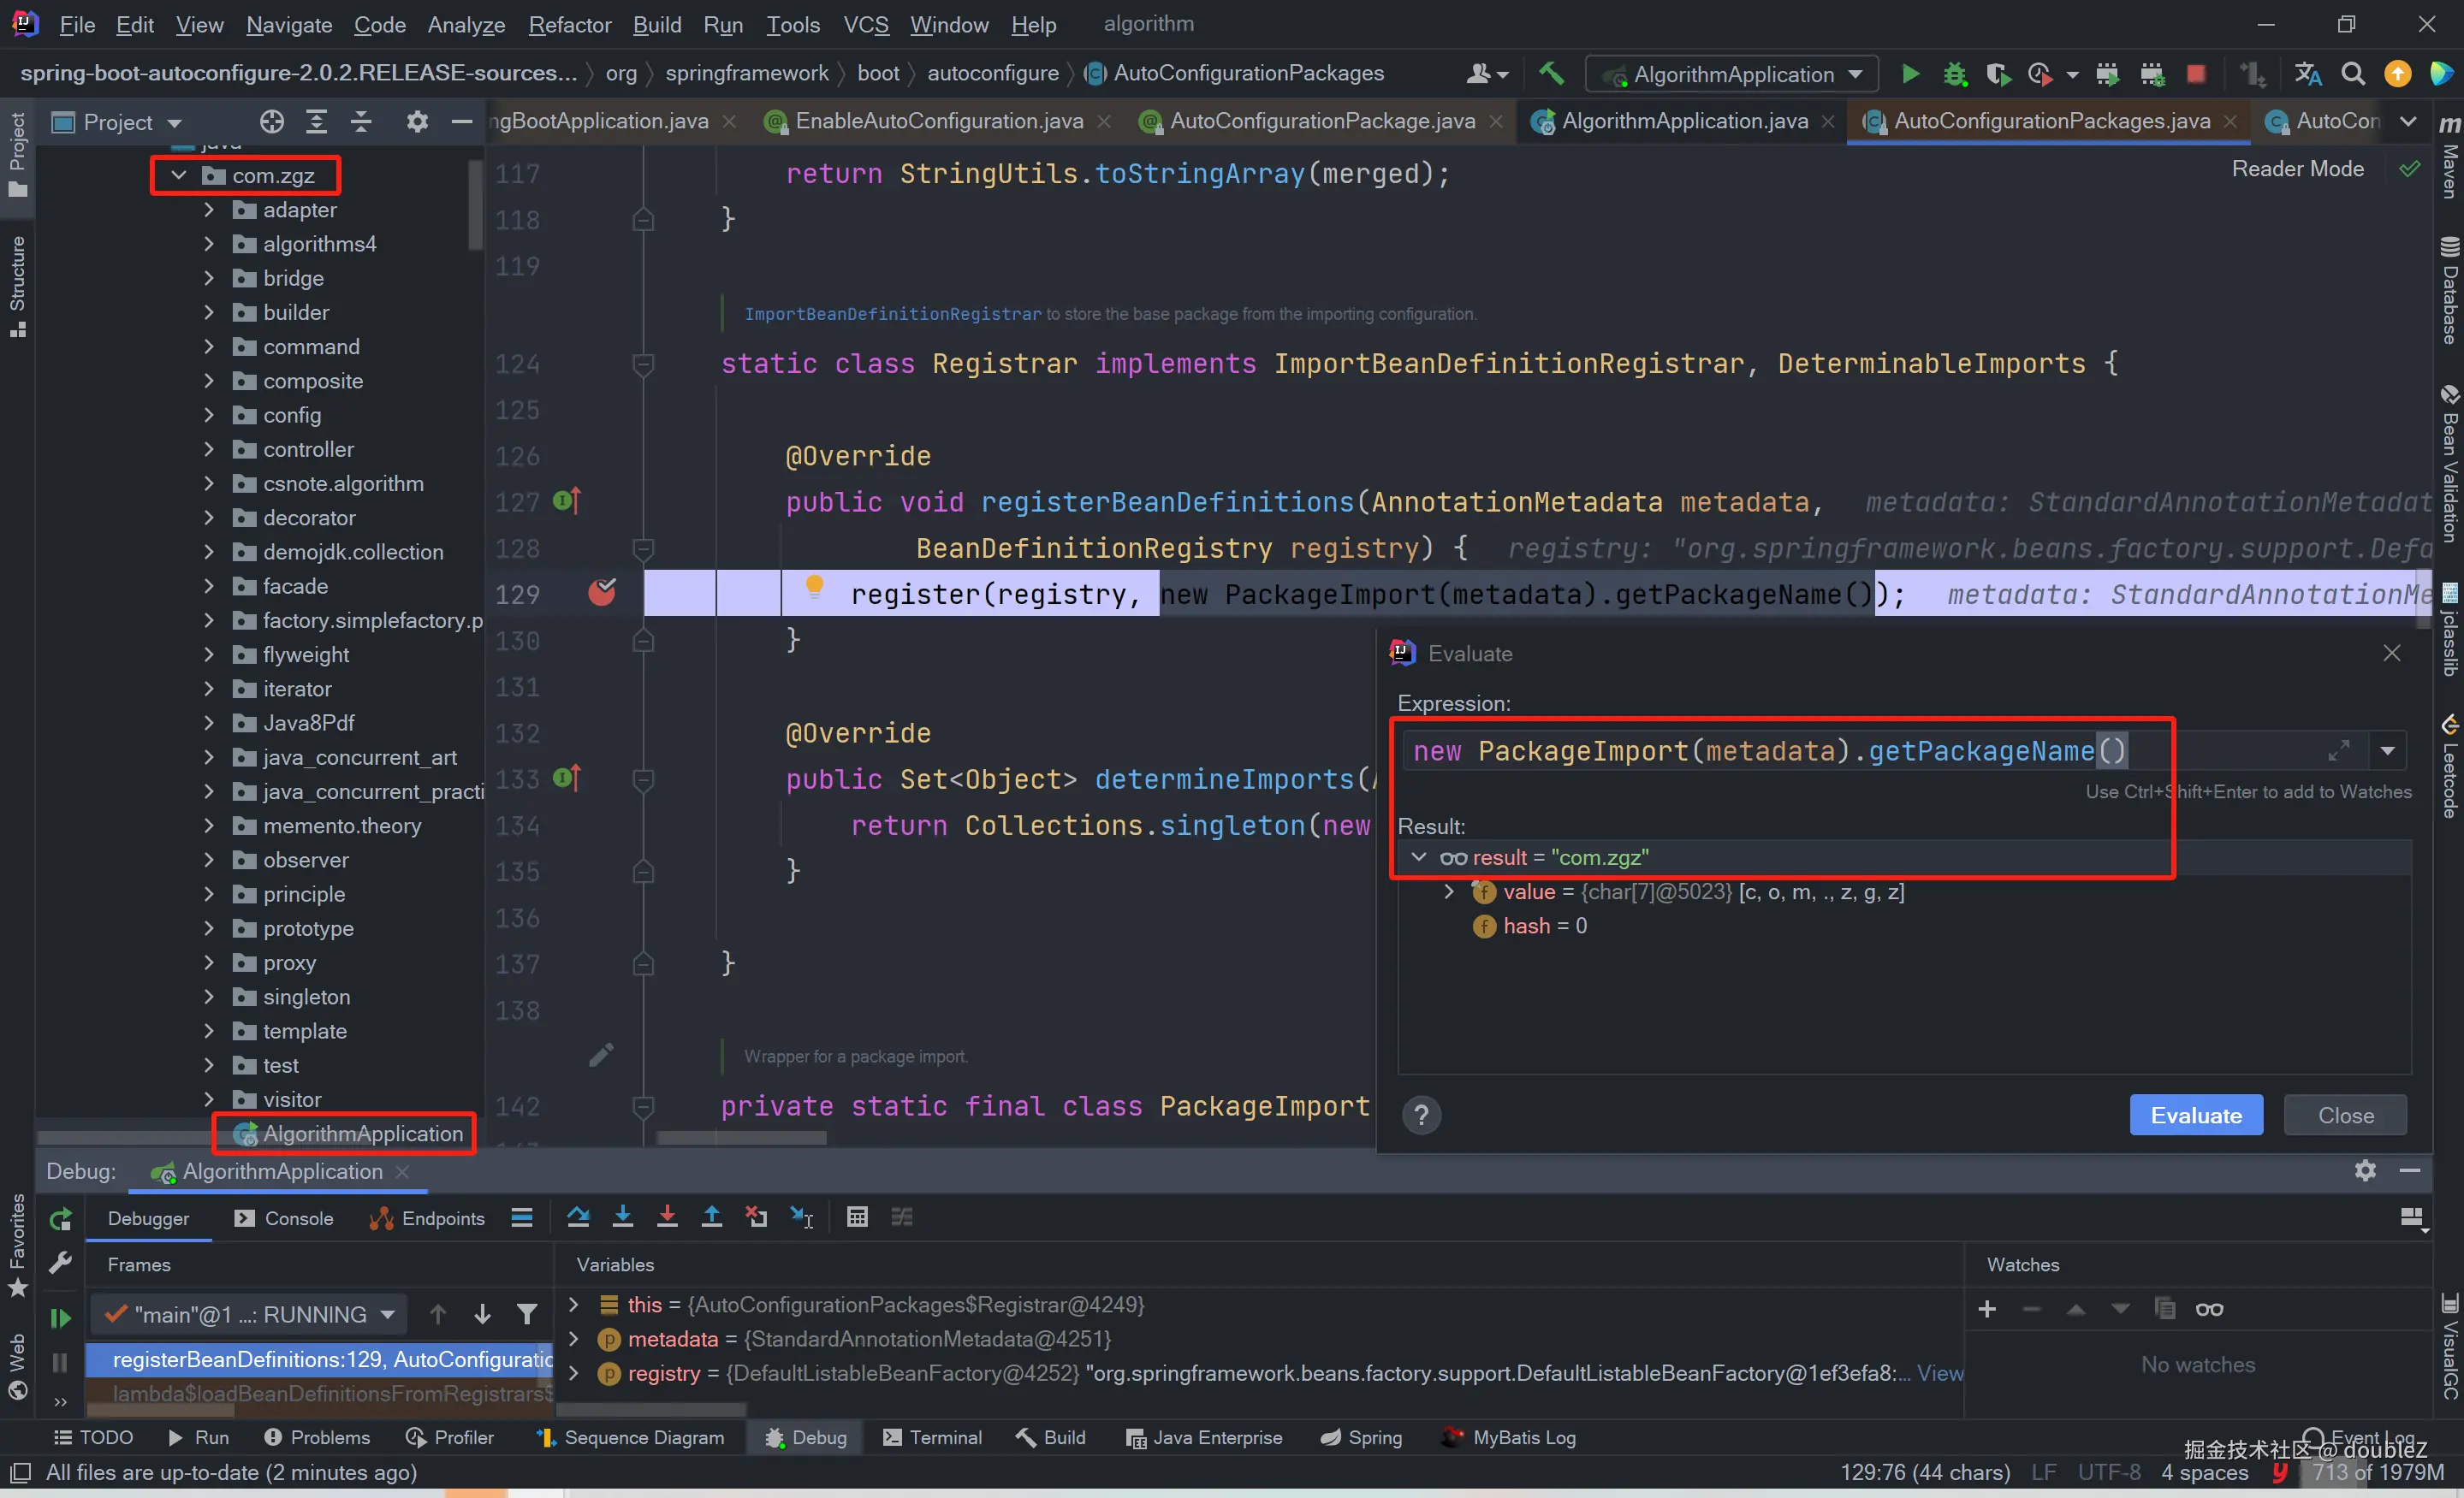This screenshot has height=1498, width=2464.
Task: Click the Resume Program icon
Action: point(61,1318)
